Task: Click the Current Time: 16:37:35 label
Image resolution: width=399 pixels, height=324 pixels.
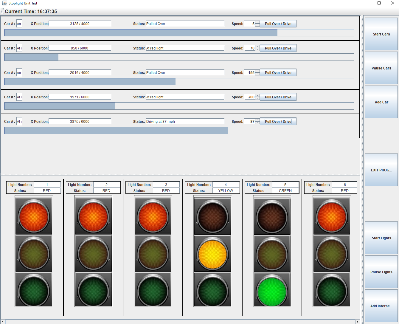Action: 31,12
